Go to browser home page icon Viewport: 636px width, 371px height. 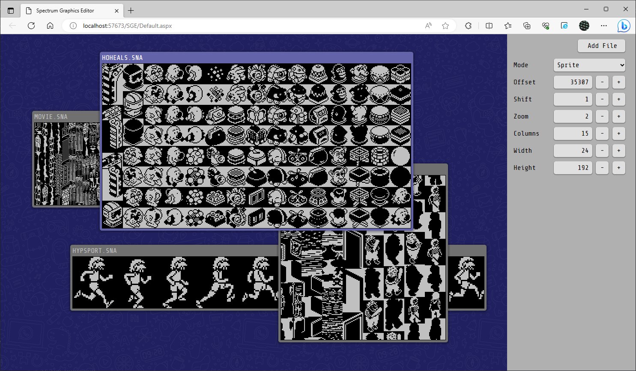(50, 26)
